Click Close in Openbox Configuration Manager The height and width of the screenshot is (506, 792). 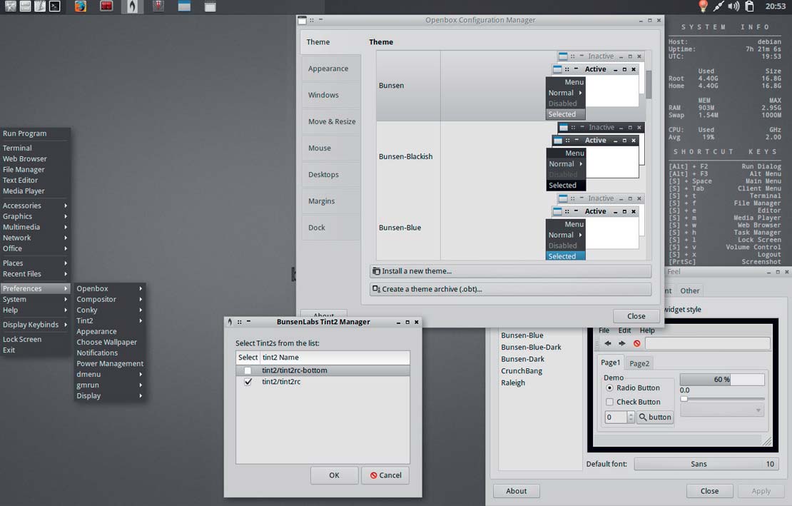[636, 316]
